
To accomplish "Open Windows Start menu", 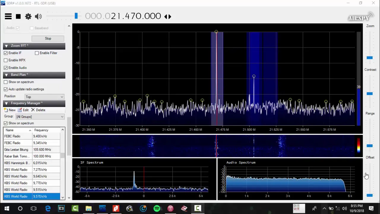I will [7, 208].
